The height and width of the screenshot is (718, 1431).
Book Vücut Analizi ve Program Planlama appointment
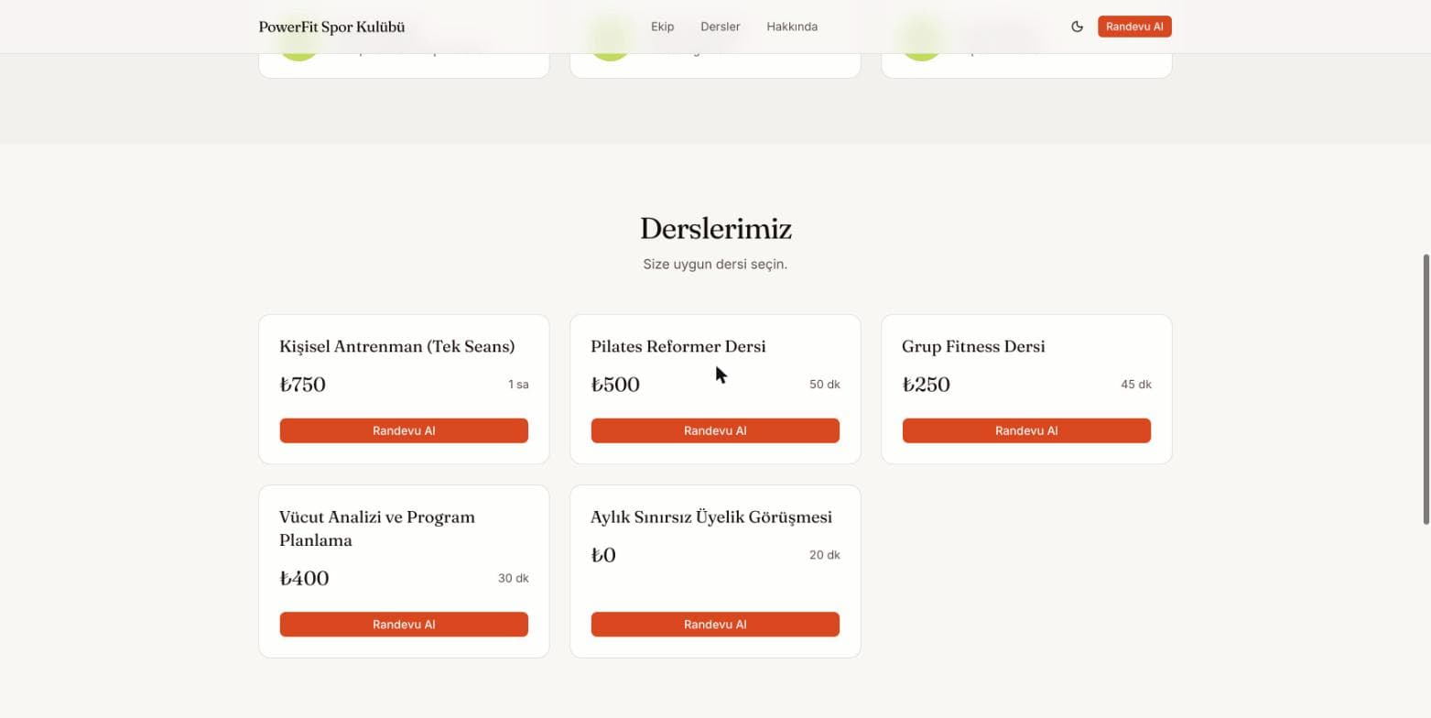pos(404,624)
